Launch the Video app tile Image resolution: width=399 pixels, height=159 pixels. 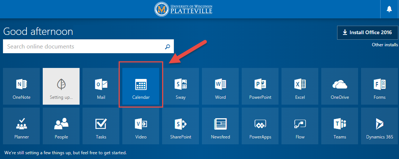coord(141,126)
